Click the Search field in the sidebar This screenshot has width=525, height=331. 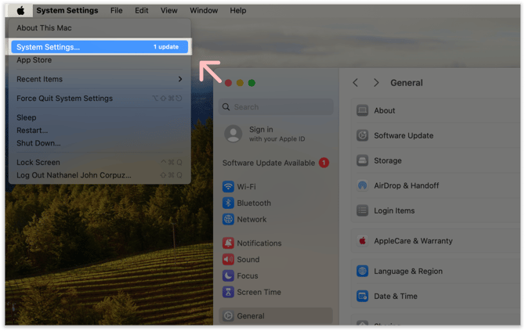[276, 106]
